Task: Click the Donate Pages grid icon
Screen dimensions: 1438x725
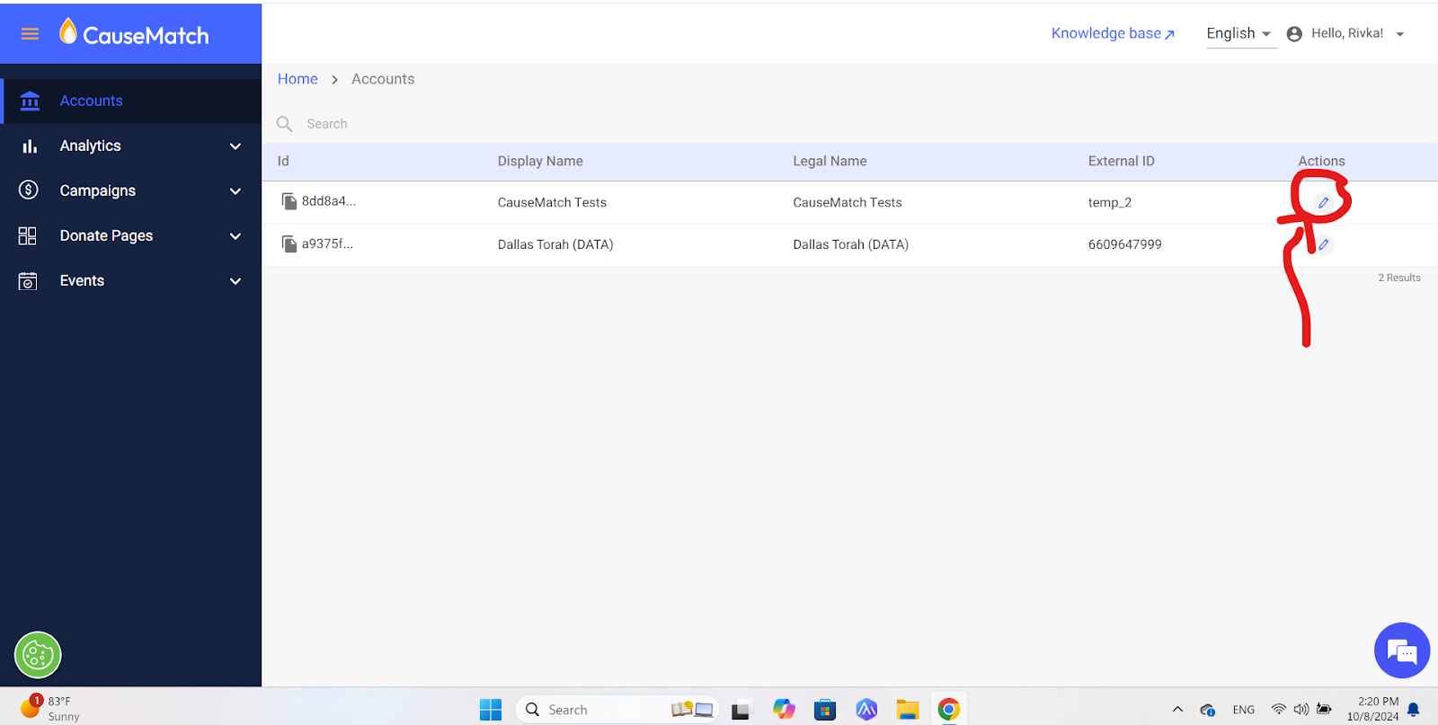Action: pos(28,235)
